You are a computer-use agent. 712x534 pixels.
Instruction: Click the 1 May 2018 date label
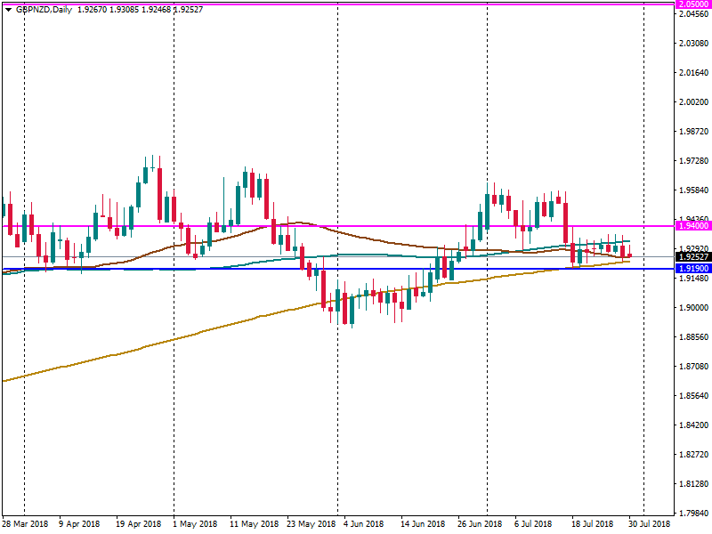pyautogui.click(x=194, y=524)
